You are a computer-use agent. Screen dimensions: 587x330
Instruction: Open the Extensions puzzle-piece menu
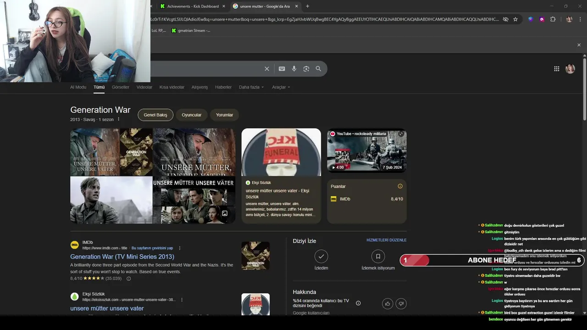click(x=553, y=19)
